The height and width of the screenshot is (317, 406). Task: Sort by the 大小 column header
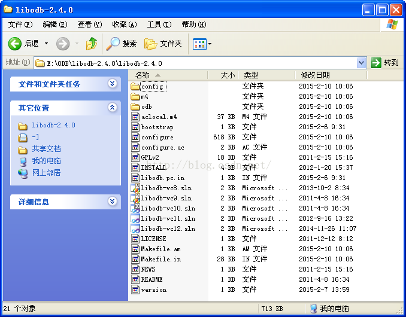point(223,75)
